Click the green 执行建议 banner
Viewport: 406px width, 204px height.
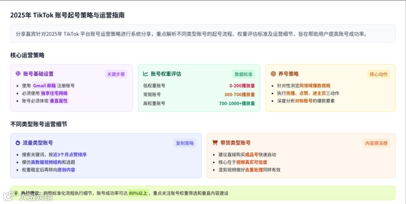point(203,193)
